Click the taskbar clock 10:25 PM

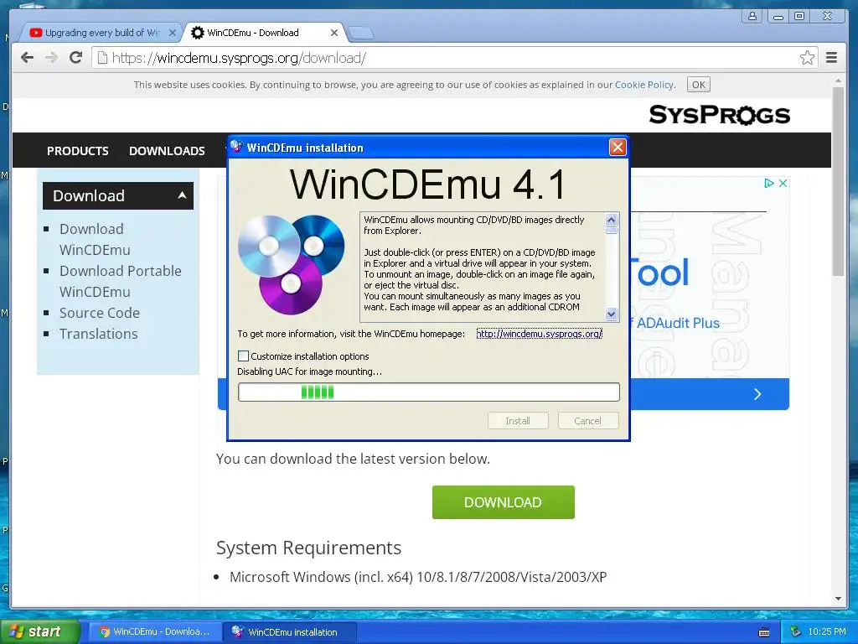827,632
